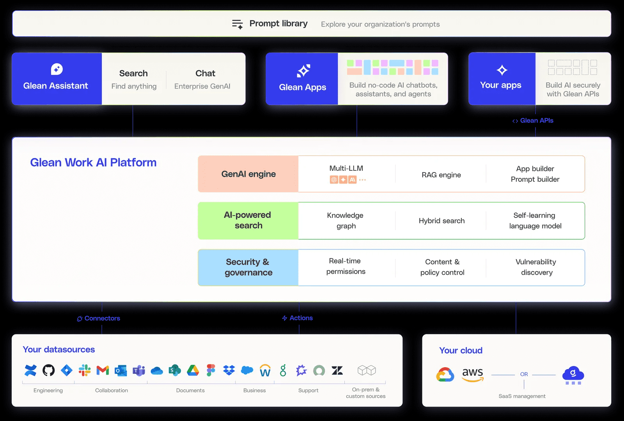Click the Explore your organization's prompts text

coord(380,24)
